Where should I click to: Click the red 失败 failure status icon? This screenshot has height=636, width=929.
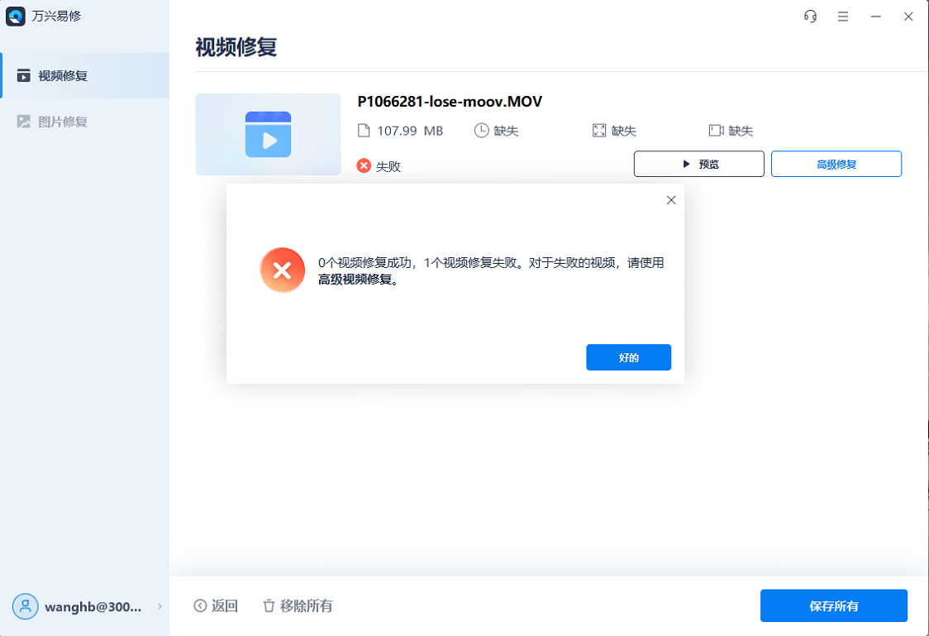coord(362,165)
